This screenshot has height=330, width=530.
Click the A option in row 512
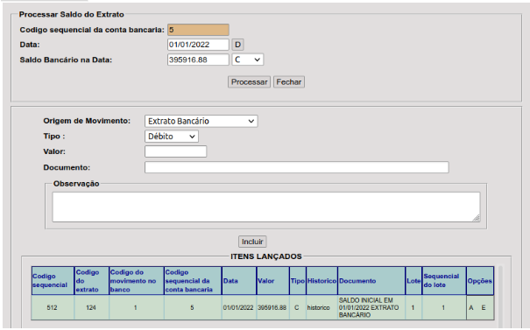click(x=471, y=308)
